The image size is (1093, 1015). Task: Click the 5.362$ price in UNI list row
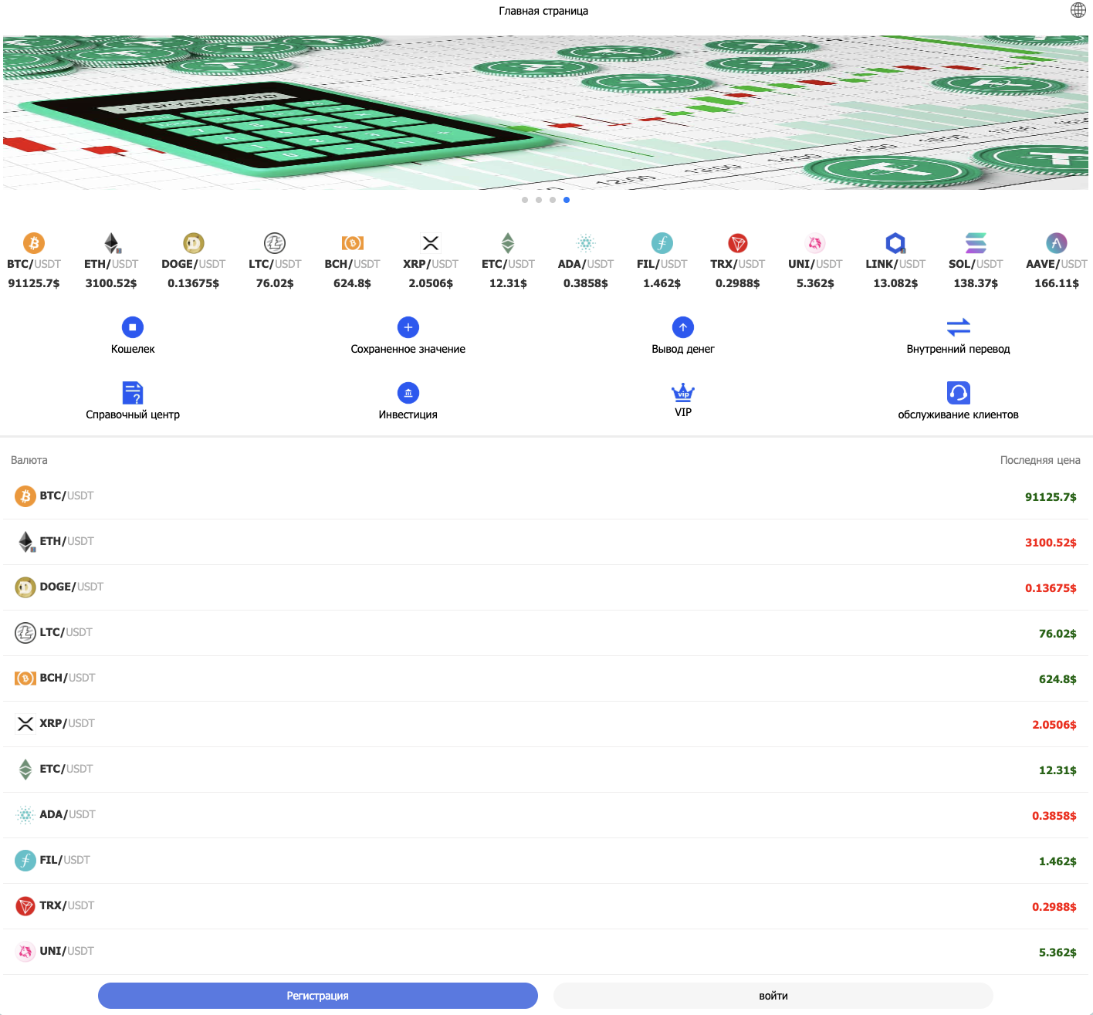[x=1057, y=952]
